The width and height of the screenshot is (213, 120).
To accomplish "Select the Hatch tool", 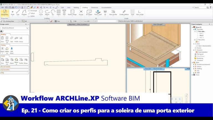I will click(59, 13).
